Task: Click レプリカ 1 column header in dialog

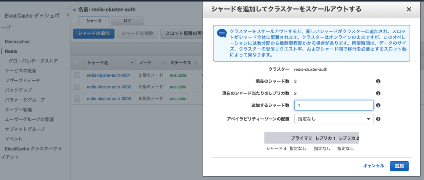Action: [325, 138]
